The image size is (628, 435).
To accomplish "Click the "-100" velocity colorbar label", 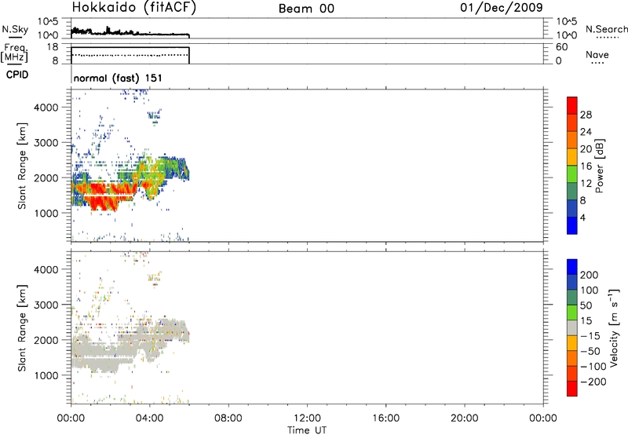I will [x=593, y=367].
